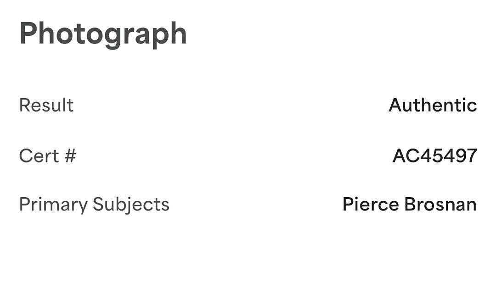This screenshot has width=496, height=304.
Task: Select certificate number AC45497
Action: 434,156
